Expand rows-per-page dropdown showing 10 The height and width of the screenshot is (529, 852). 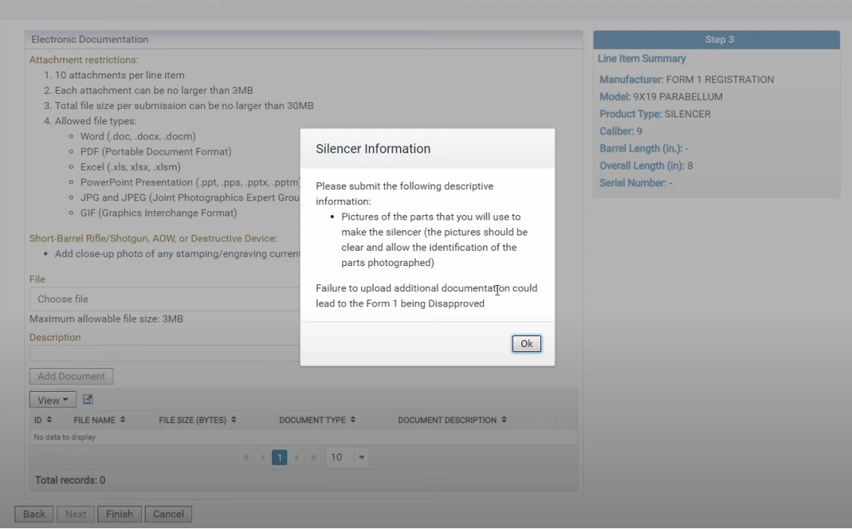(x=362, y=457)
